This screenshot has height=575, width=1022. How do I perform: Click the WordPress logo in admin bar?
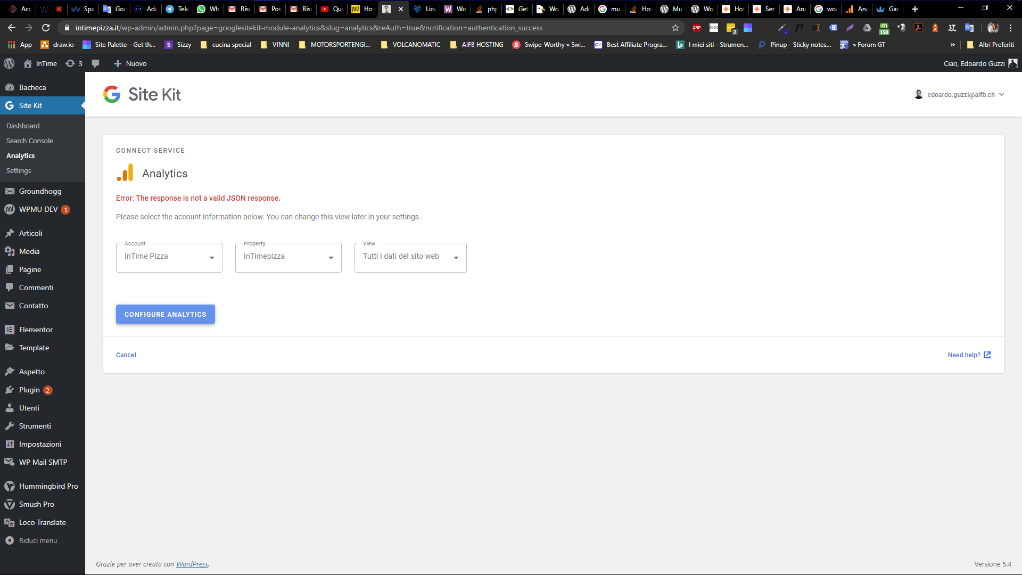pos(9,63)
